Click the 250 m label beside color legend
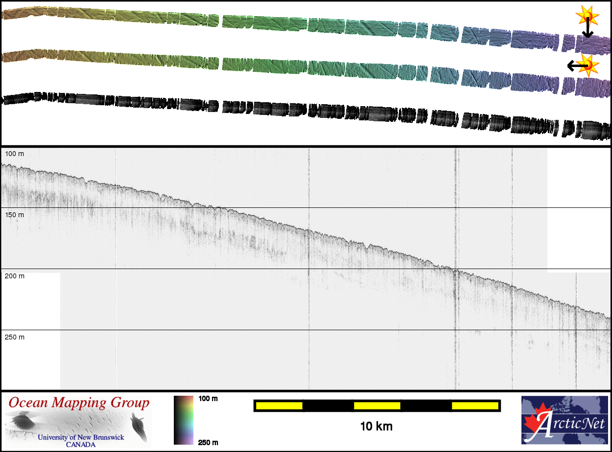The width and height of the screenshot is (612, 452). point(208,443)
